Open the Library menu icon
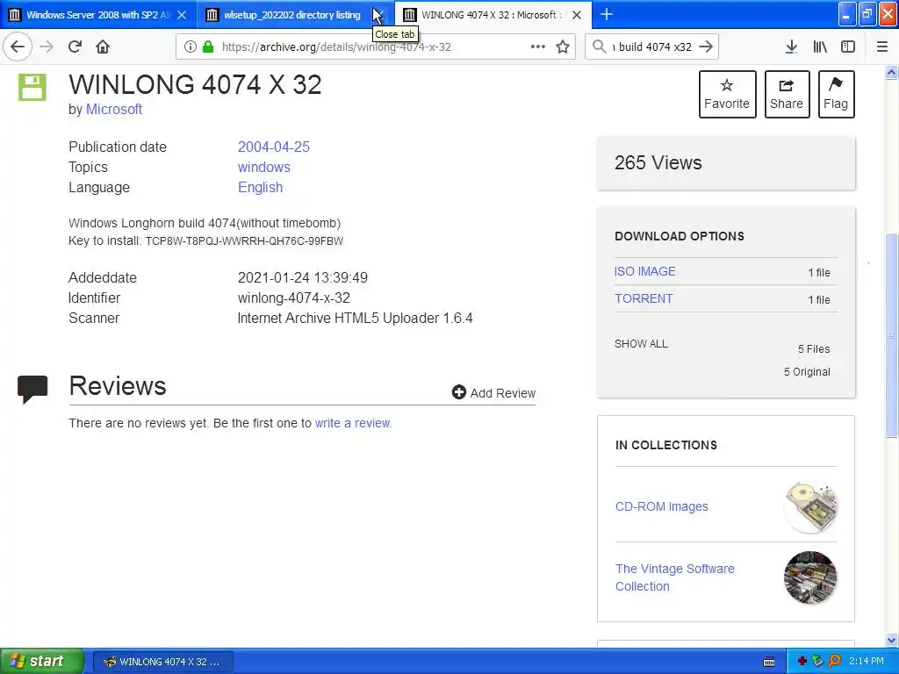Screen dimensions: 899x674 (820, 47)
